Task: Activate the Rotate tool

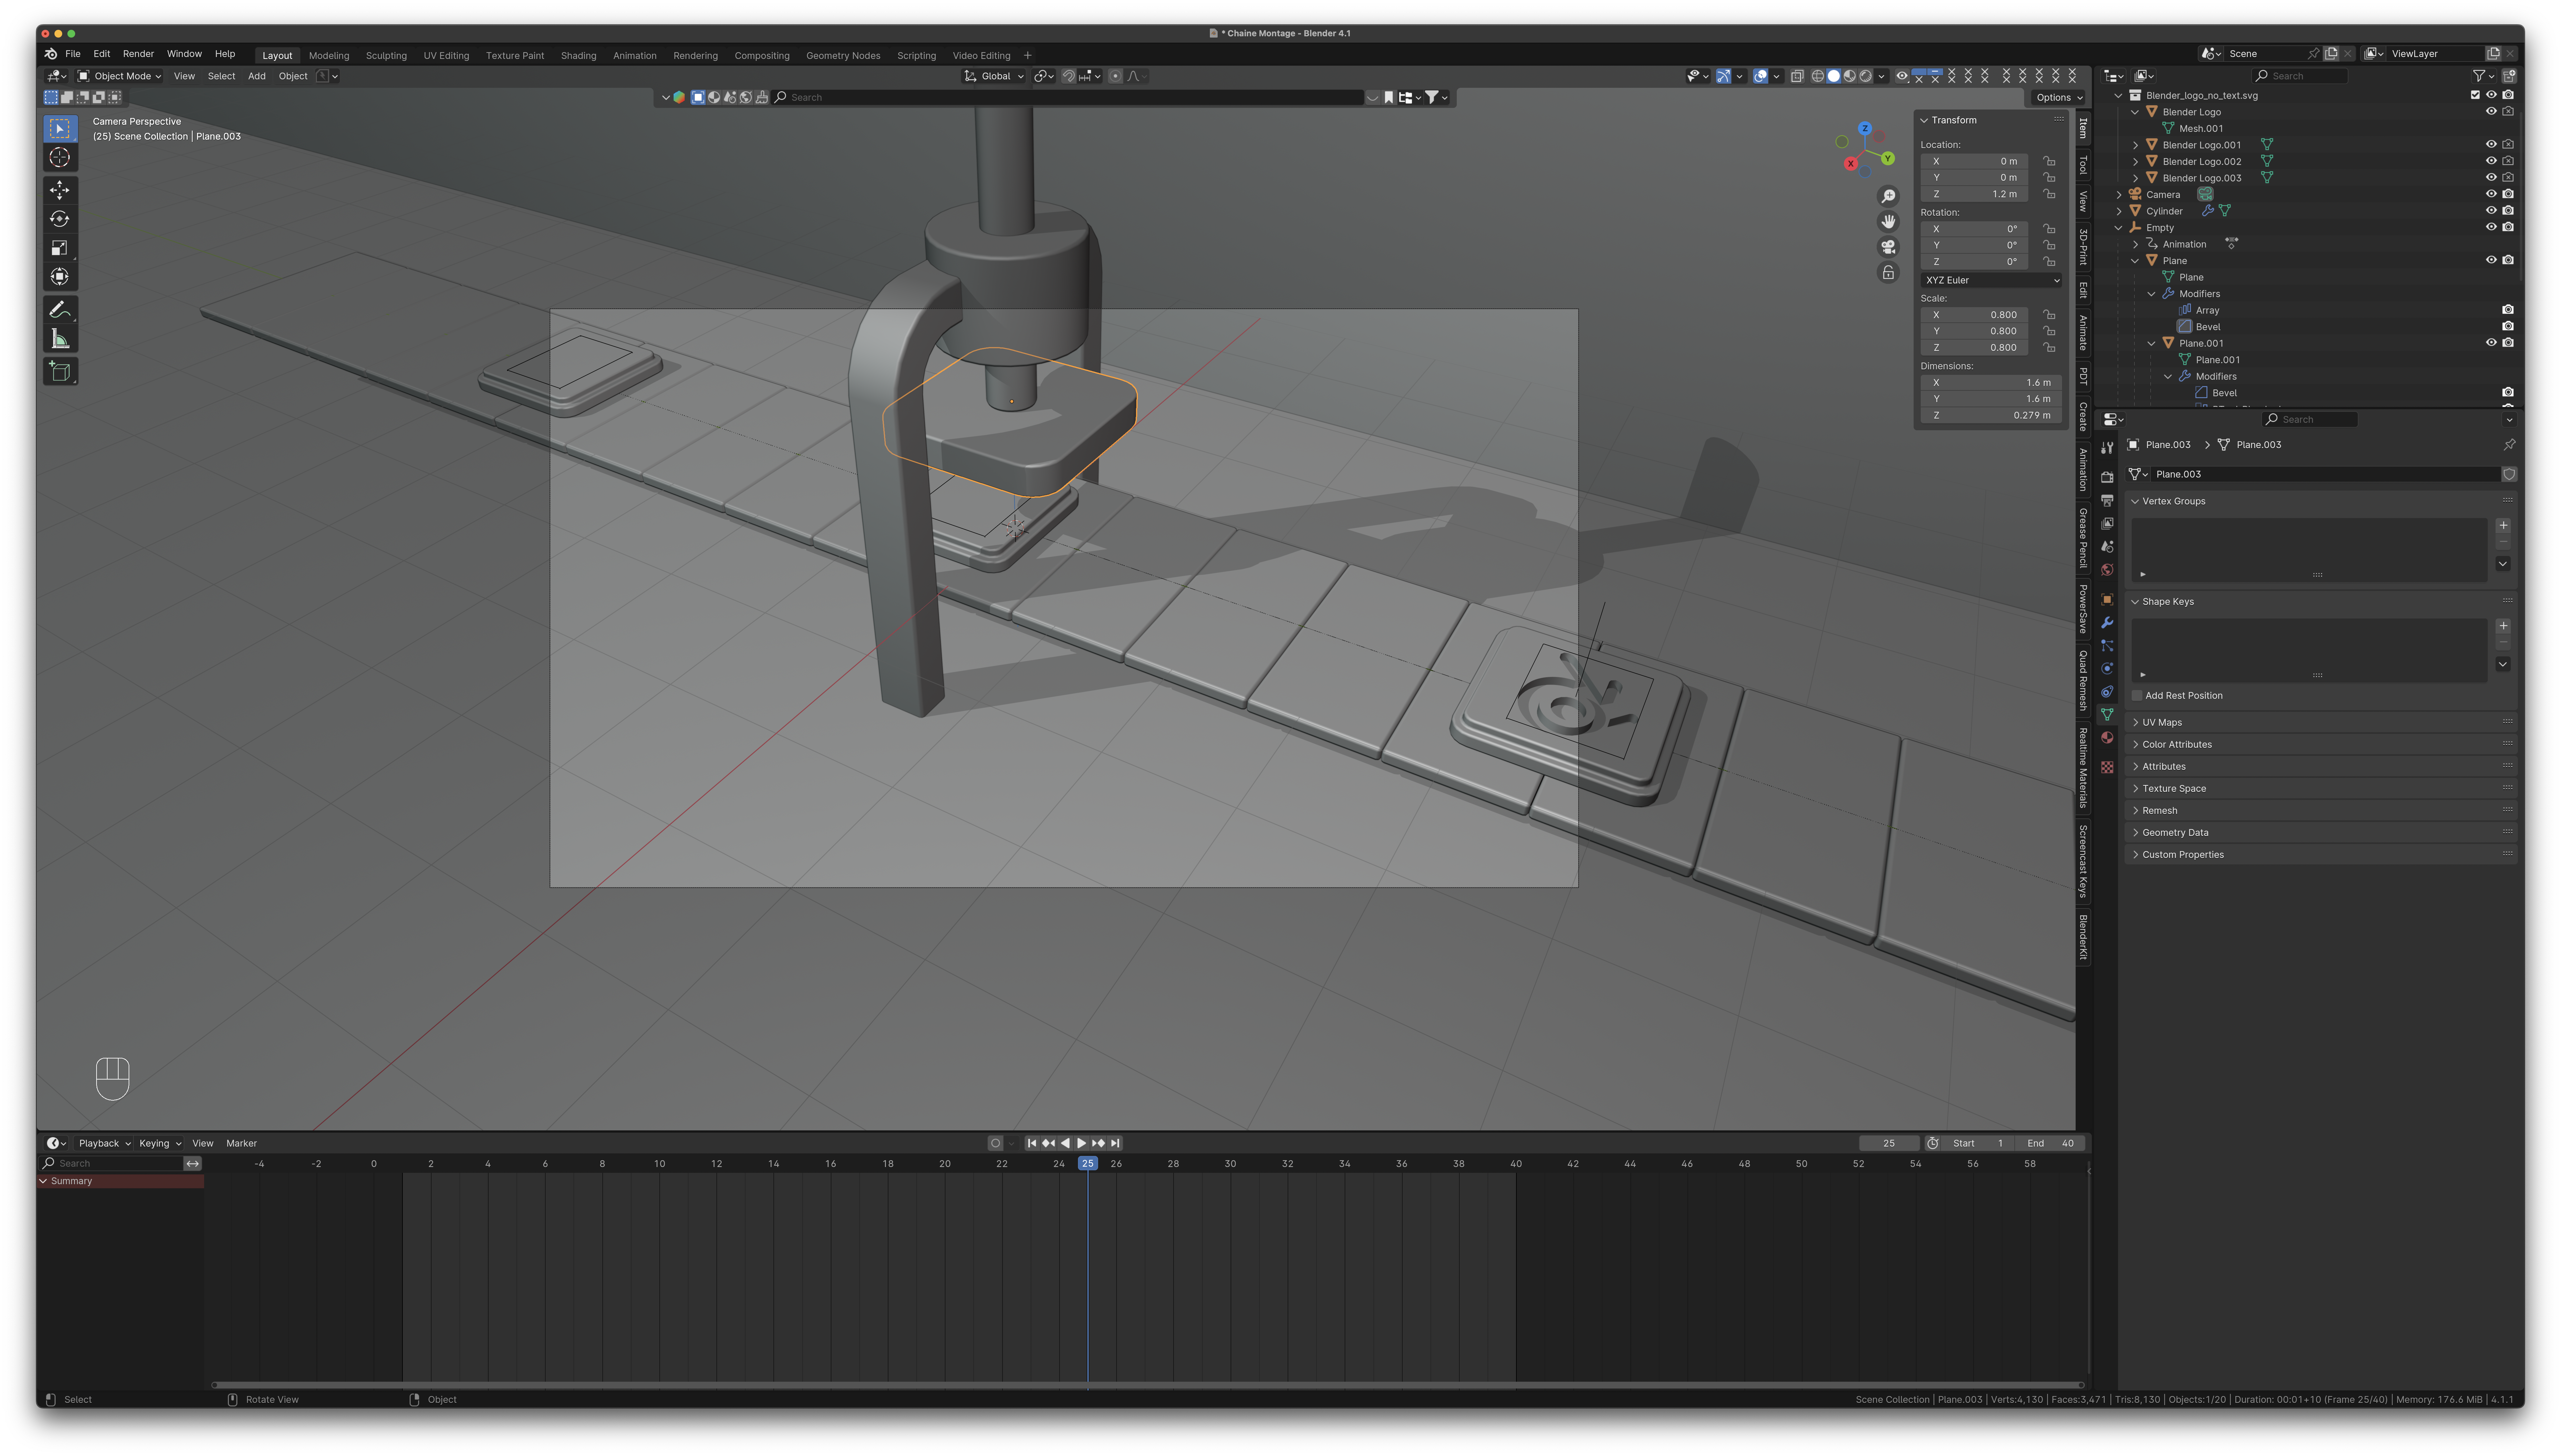Action: [60, 219]
